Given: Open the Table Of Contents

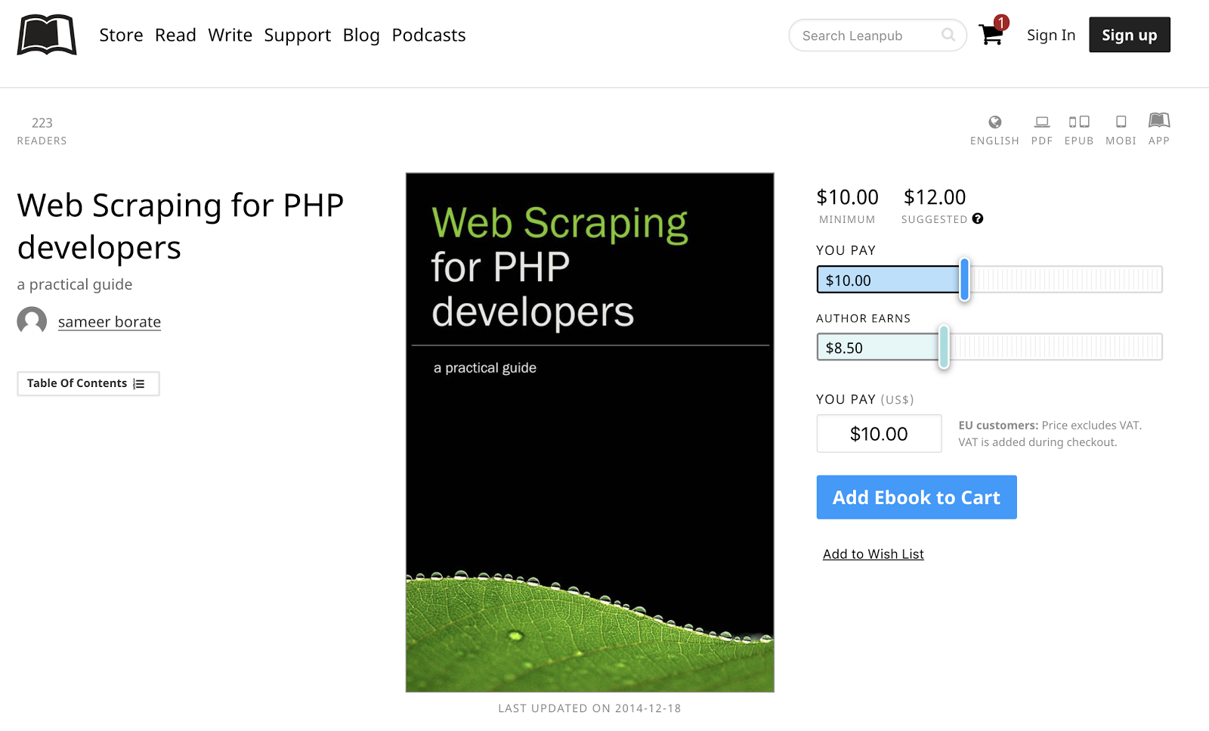Looking at the screenshot, I should tap(88, 383).
